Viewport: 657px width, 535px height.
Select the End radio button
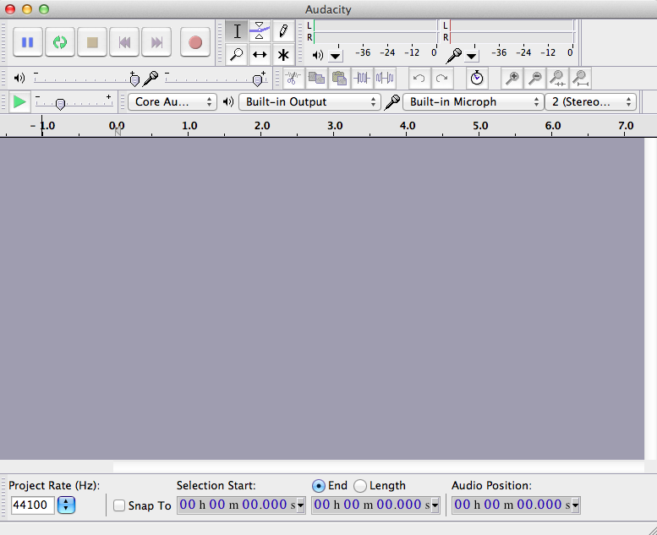tap(319, 486)
